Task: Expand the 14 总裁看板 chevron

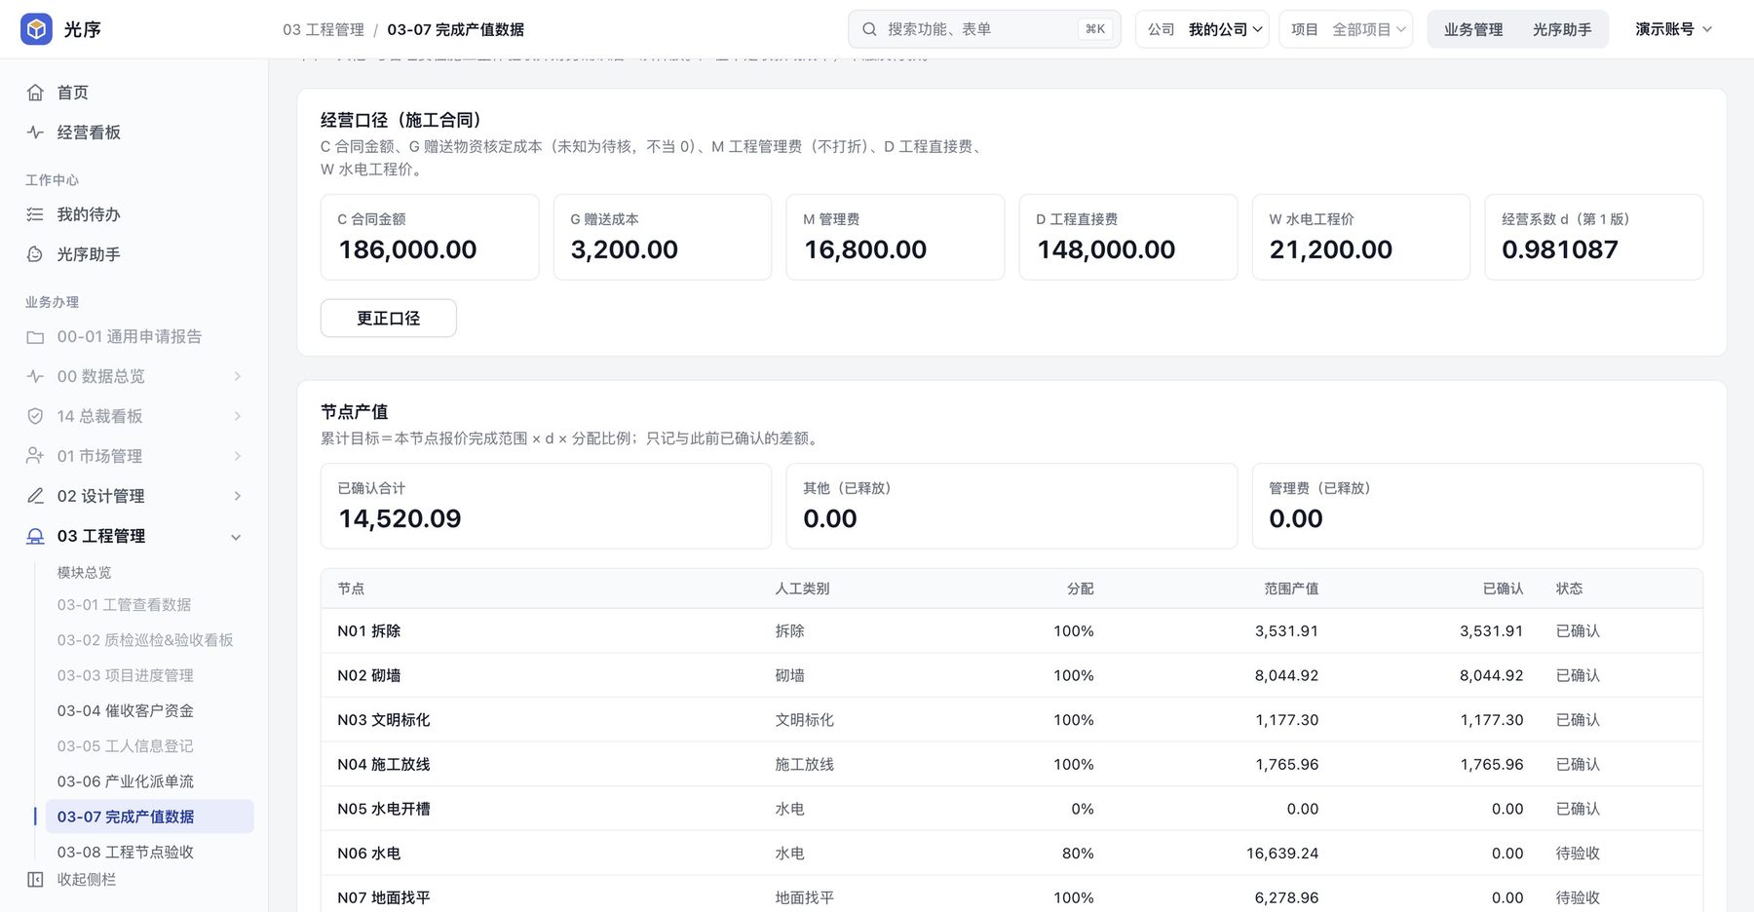Action: tap(238, 416)
